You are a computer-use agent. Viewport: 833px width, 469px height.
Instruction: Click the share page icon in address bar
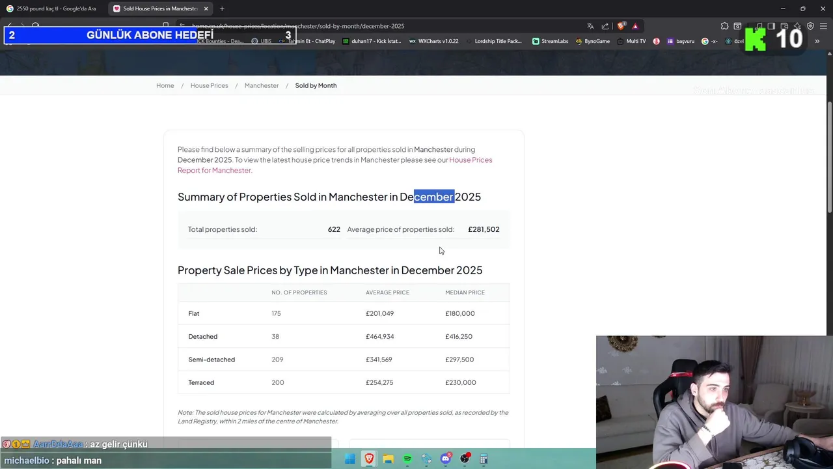pyautogui.click(x=605, y=26)
